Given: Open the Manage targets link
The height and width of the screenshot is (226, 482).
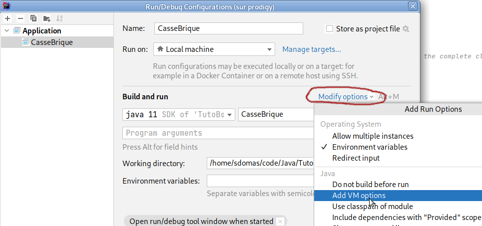Looking at the screenshot, I should coord(312,49).
